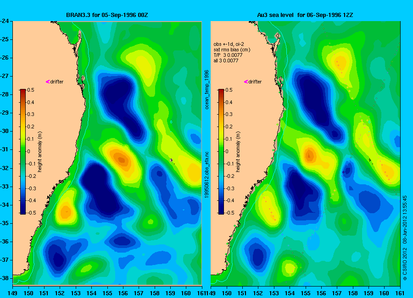
Task: Click the small black island mark in the BRAN3.3 map
Action: 172,160
